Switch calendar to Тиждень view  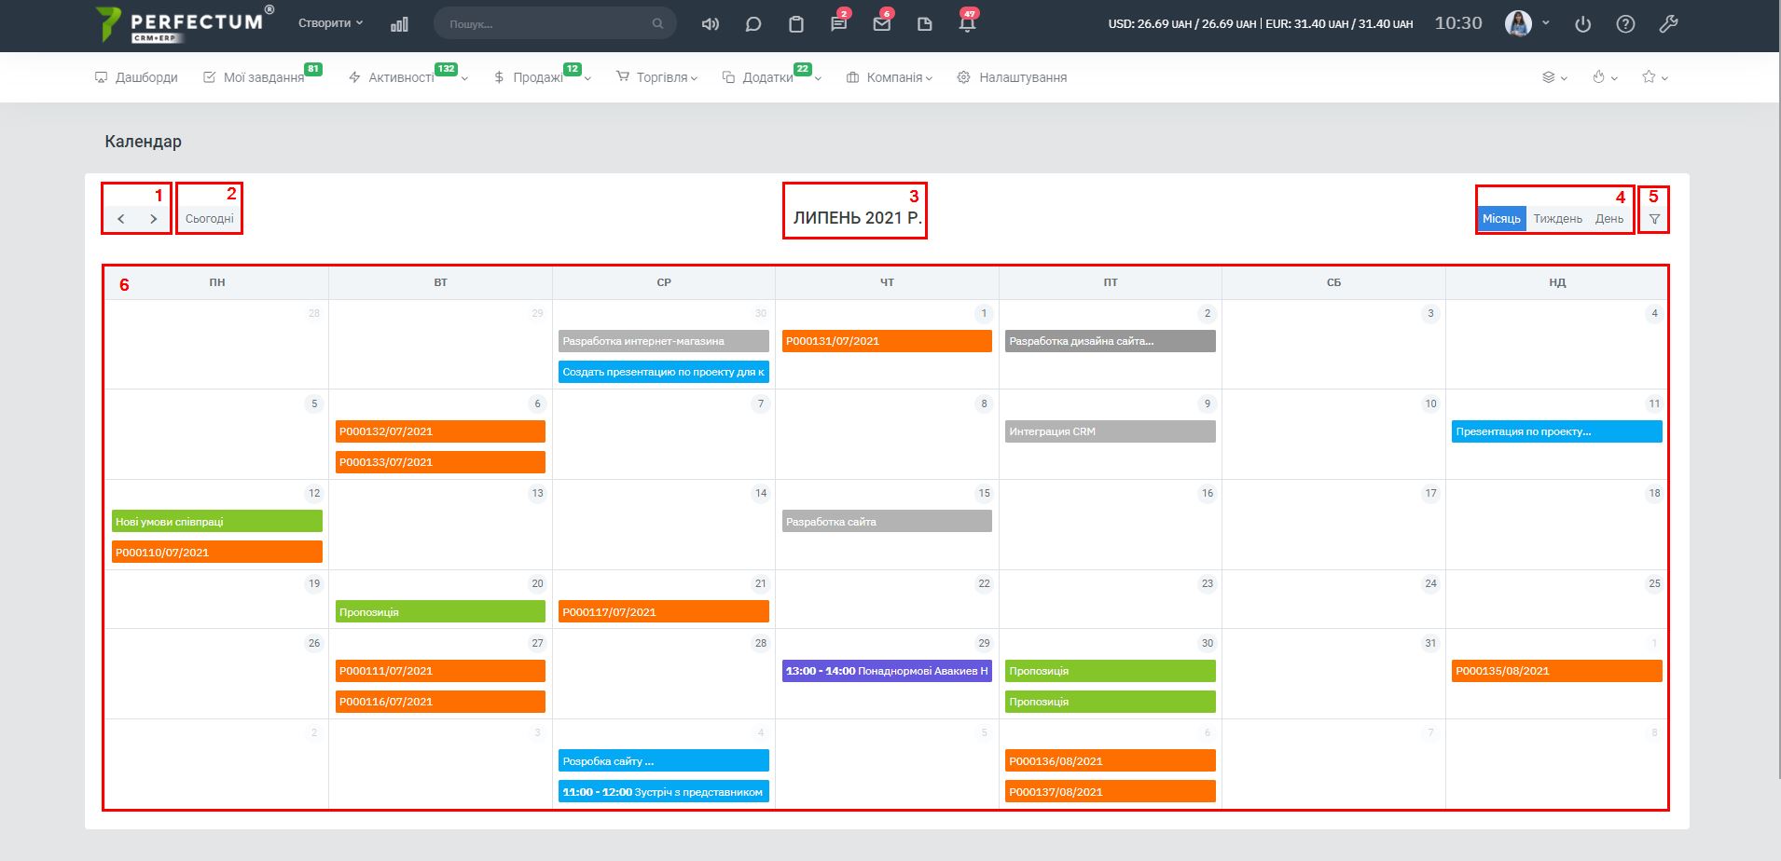(x=1557, y=219)
